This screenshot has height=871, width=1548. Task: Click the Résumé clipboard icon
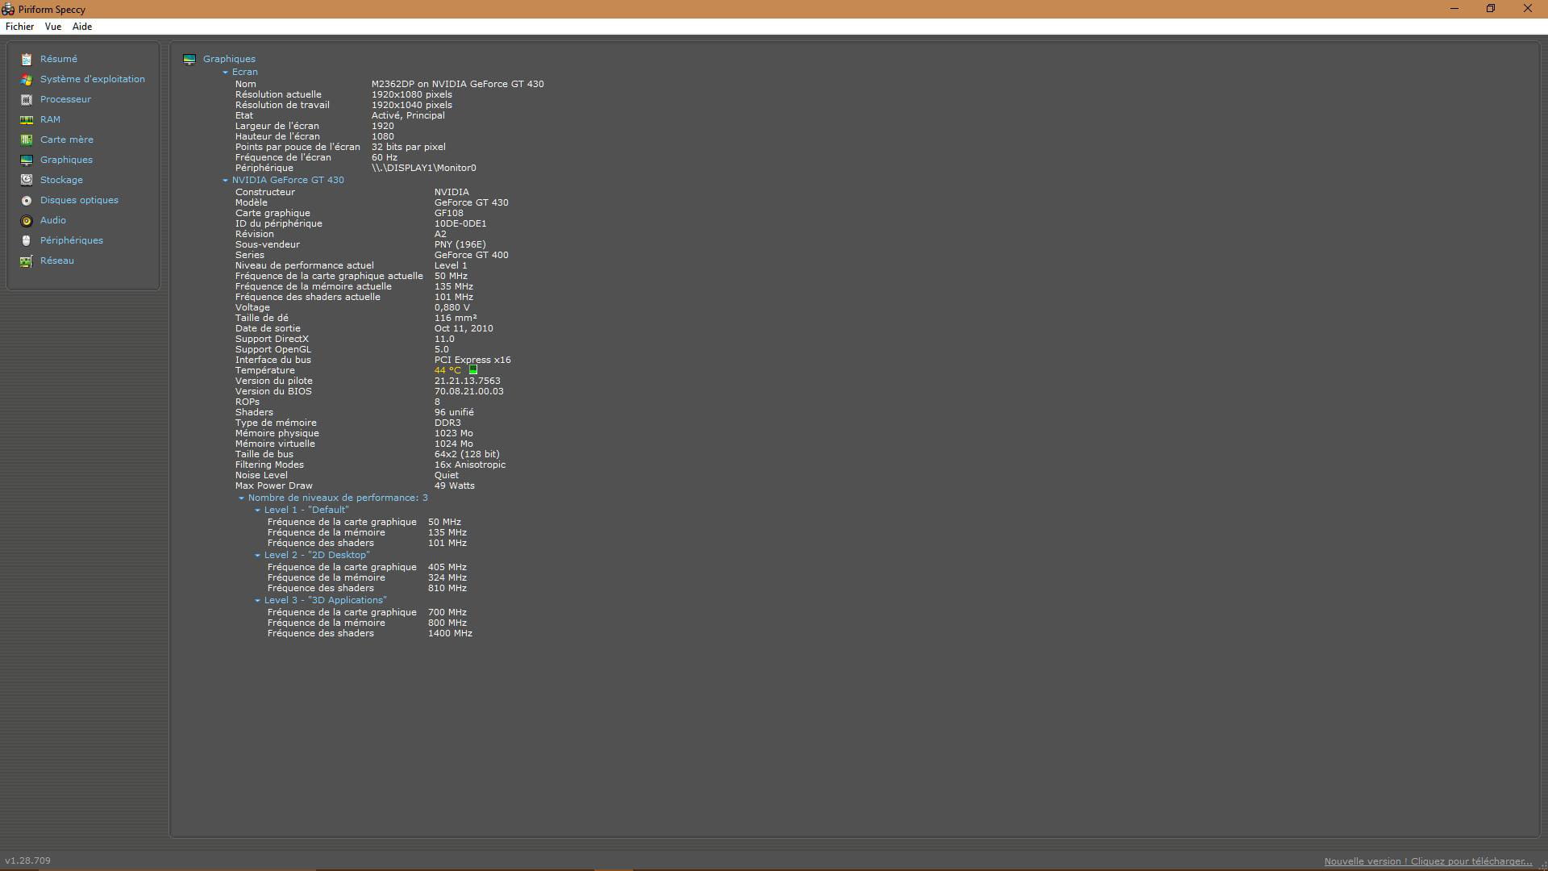[x=27, y=60]
